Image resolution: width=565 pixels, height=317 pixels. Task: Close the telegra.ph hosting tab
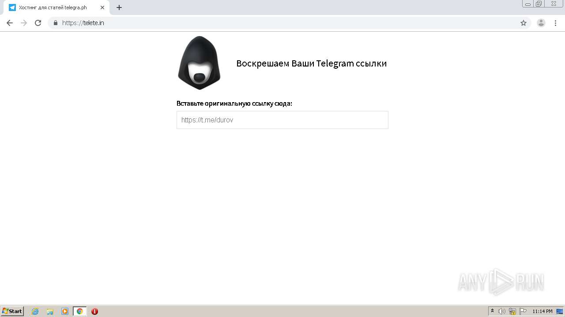coord(102,7)
